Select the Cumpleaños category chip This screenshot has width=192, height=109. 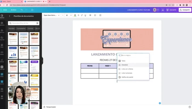click(x=21, y=29)
